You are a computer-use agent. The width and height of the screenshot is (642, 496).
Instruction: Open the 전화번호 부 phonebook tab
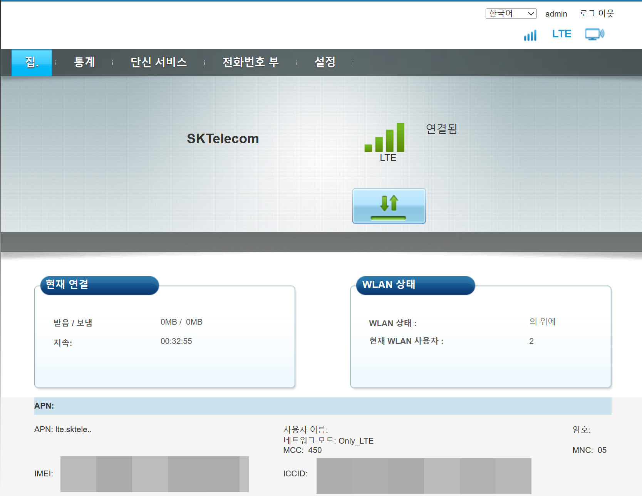coord(250,62)
